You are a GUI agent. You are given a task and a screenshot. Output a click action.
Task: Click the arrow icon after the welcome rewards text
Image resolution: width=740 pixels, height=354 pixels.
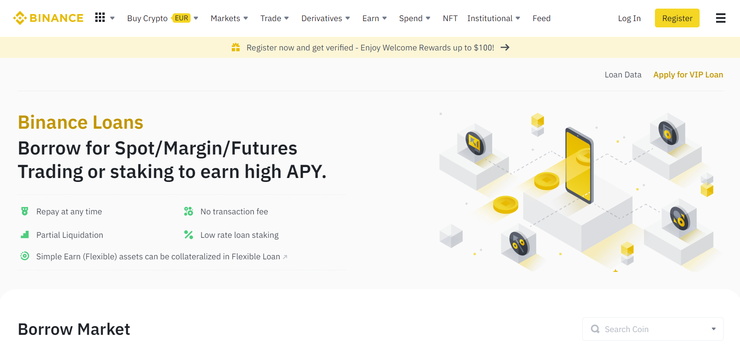coord(506,47)
